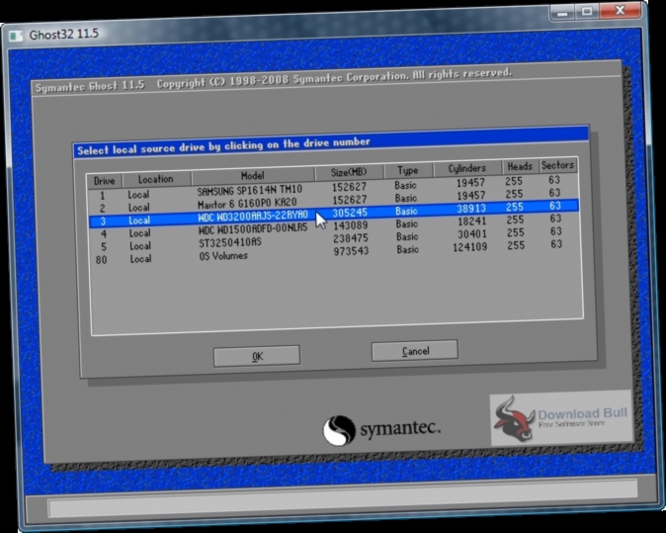Select drive 4 WDC WD1500ADFD-00NLR5
This screenshot has width=666, height=533.
(x=333, y=227)
